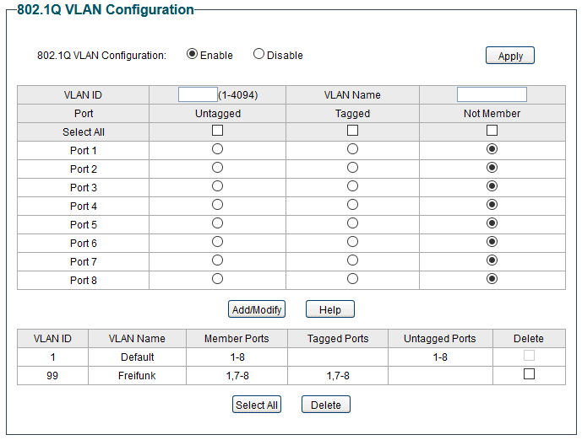Click the Untagged Ports column header

click(440, 339)
